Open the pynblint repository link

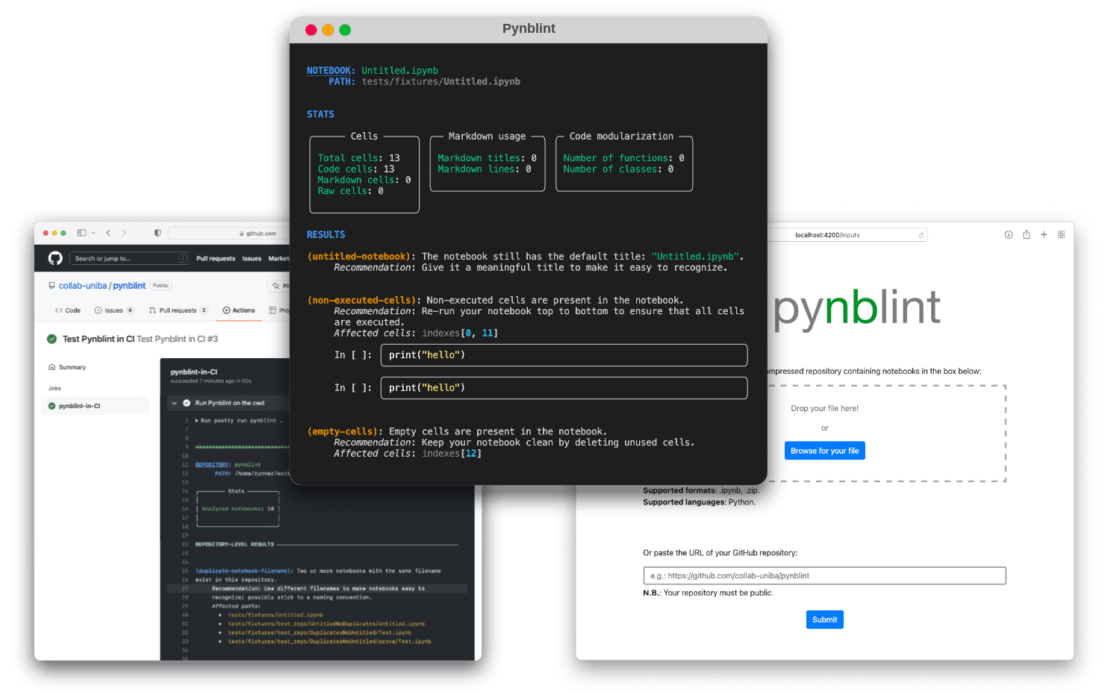point(129,286)
